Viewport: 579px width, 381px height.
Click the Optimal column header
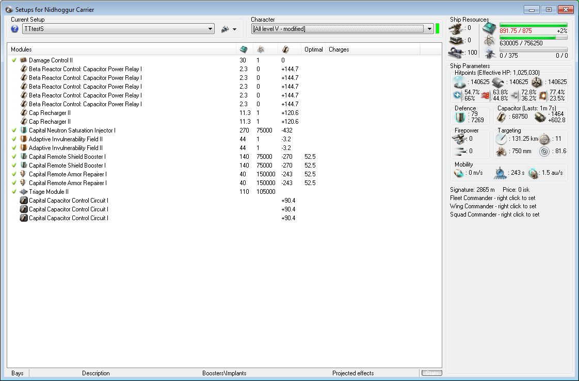click(314, 49)
